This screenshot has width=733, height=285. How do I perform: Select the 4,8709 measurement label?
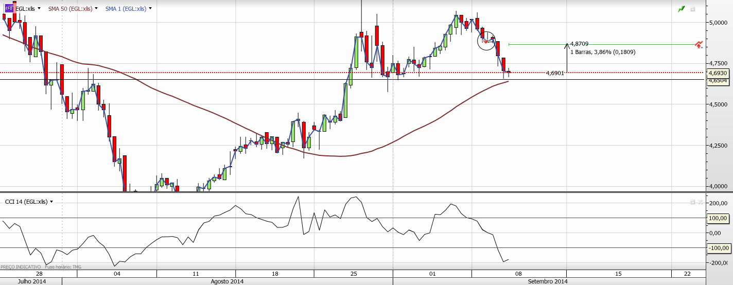[579, 45]
